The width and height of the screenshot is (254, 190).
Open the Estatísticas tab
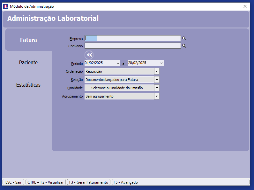click(28, 85)
